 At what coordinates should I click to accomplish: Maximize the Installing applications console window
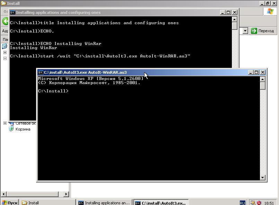[x=228, y=12]
